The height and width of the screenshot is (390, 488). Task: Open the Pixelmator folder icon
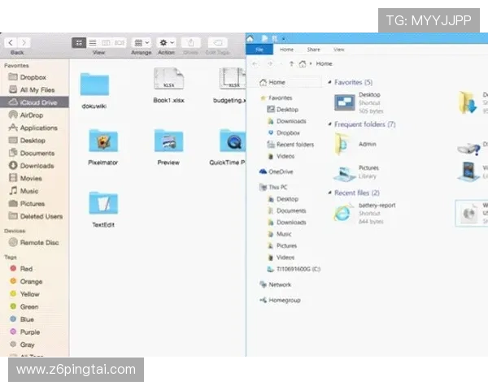pyautogui.click(x=103, y=143)
